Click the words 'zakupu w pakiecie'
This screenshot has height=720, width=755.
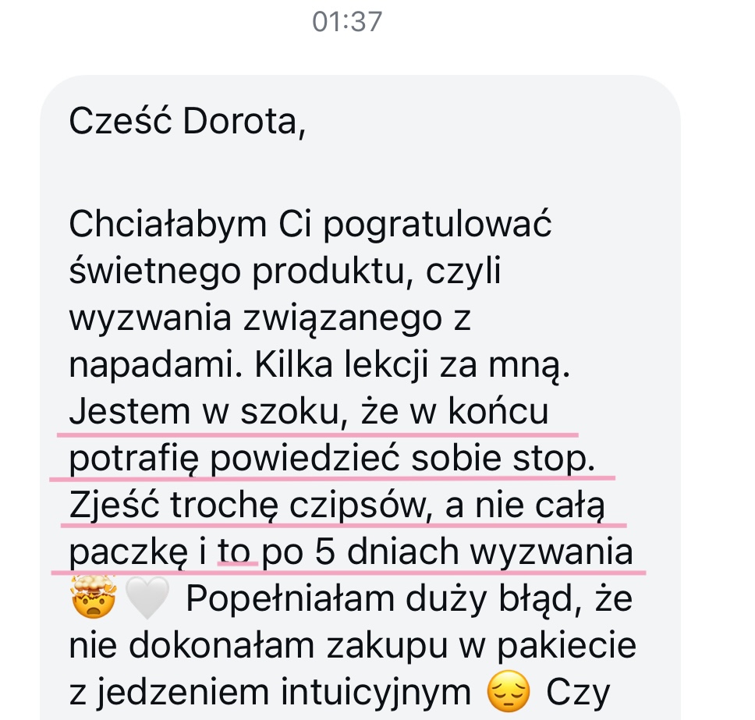[x=481, y=647]
